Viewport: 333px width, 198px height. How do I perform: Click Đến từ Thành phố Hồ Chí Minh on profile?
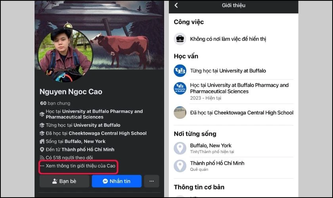click(80, 149)
